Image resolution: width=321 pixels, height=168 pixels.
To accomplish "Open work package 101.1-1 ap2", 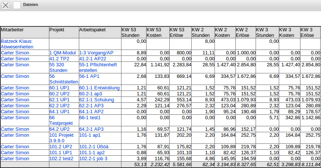I will pos(92,152).
